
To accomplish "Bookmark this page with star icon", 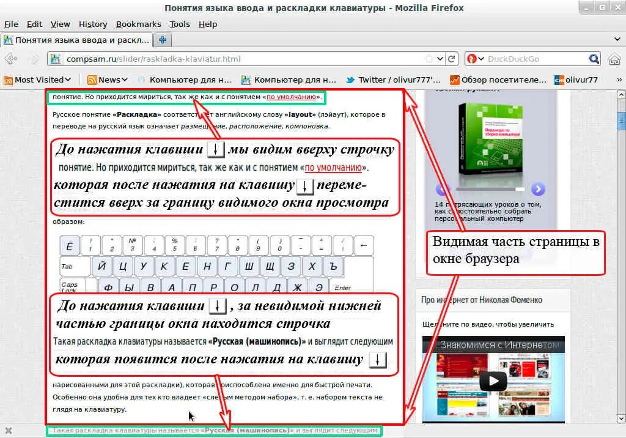I will [429, 59].
